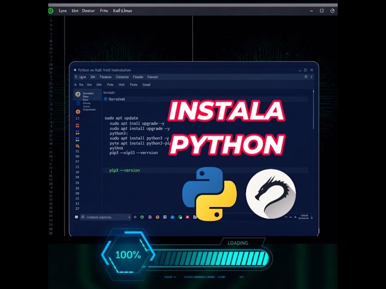Click the red four-square grid sidebar icon

(x=77, y=126)
